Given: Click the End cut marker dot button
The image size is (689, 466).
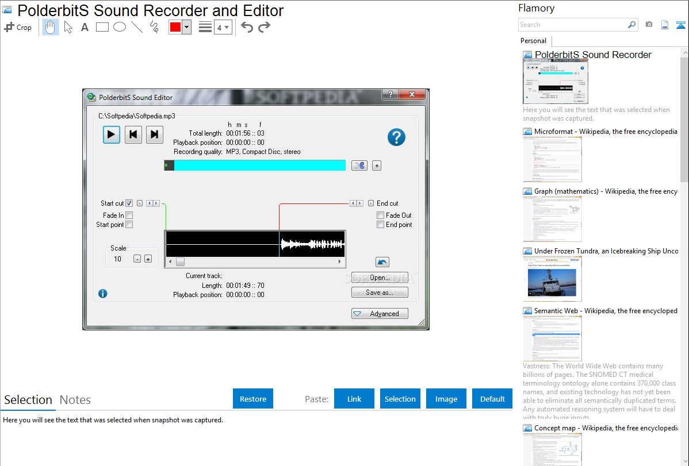Looking at the screenshot, I should 371,203.
